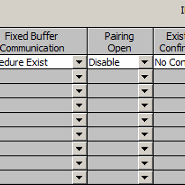185x185 pixels.
Task: Expand second-row Pairing Open dropdown arrow
Action: [x=145, y=77]
